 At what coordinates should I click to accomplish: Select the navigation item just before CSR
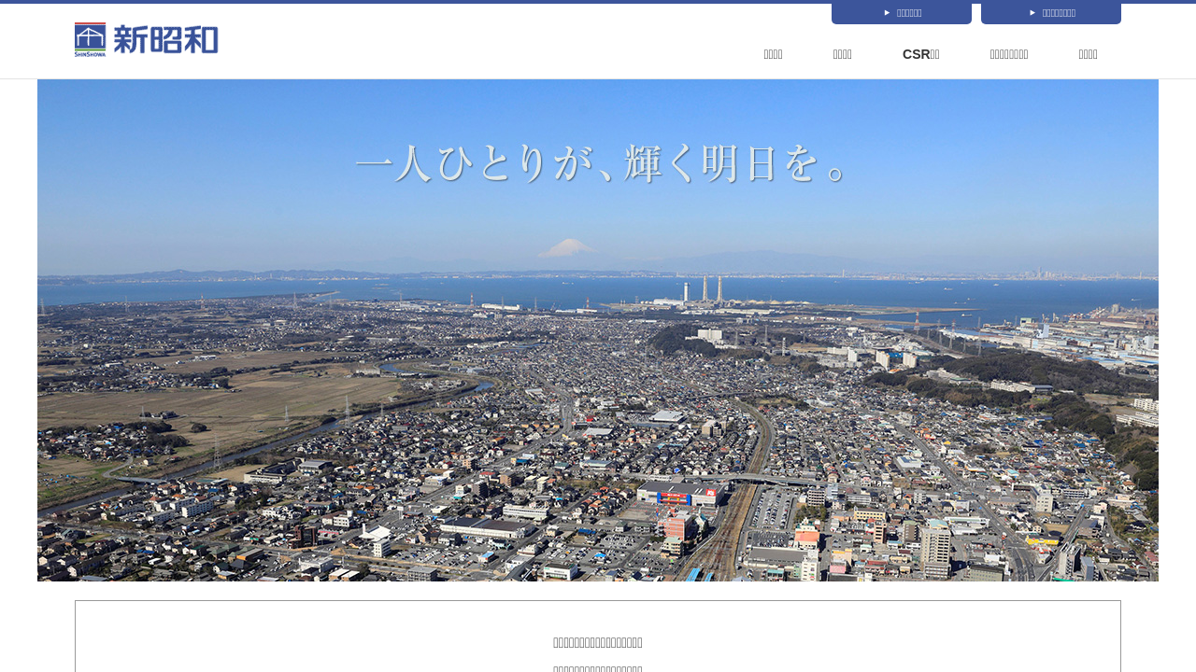click(842, 54)
